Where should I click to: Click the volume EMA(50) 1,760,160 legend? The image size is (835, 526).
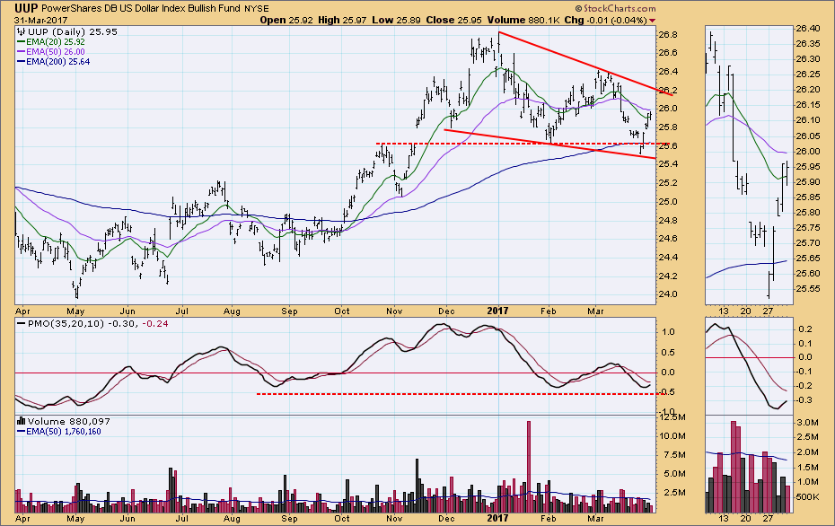tap(59, 431)
